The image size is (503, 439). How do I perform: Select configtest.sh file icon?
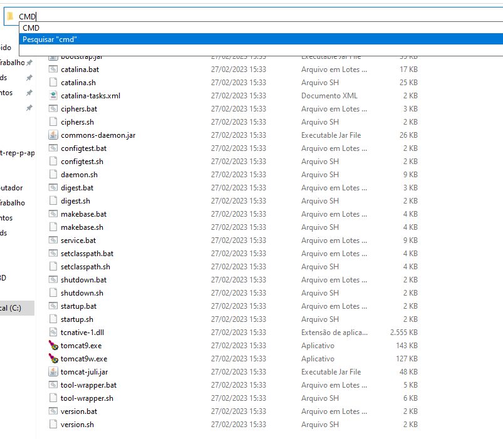click(53, 162)
